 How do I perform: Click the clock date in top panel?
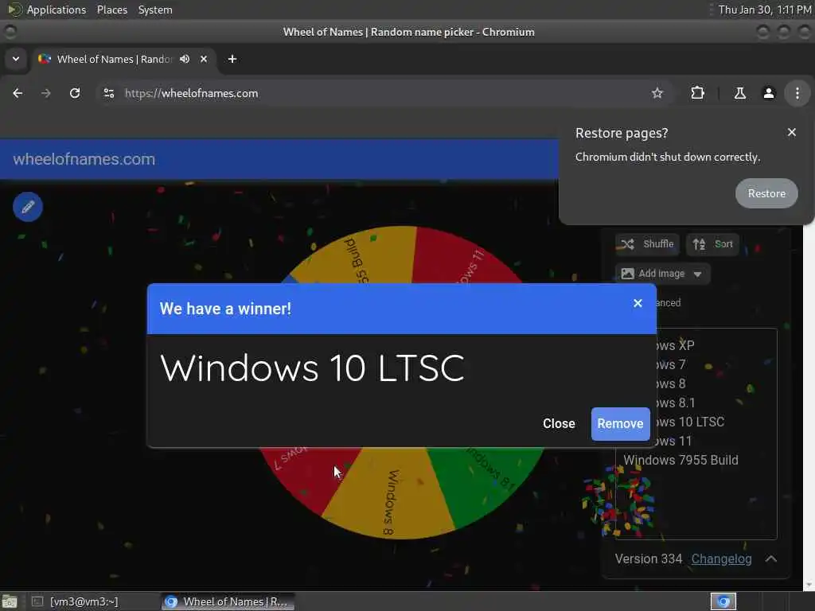(x=764, y=10)
